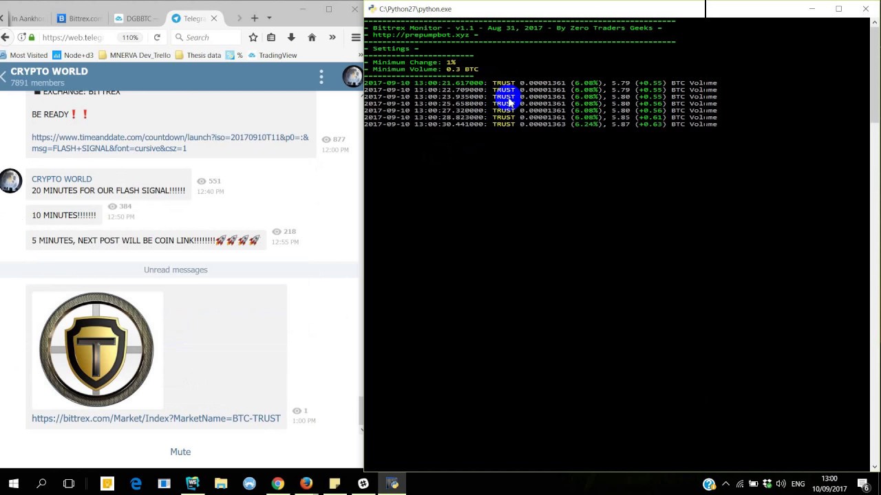Open the TRUST coin logo image
881x495 pixels.
point(97,351)
